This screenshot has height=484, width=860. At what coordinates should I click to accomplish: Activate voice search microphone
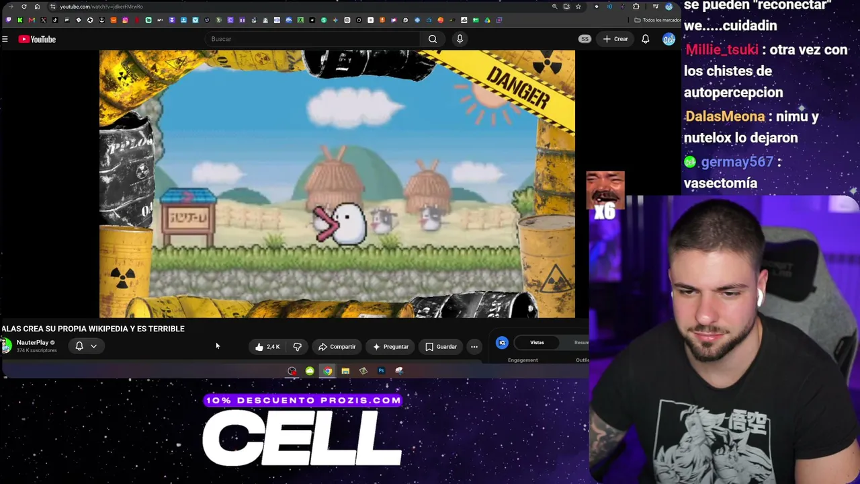coord(460,39)
